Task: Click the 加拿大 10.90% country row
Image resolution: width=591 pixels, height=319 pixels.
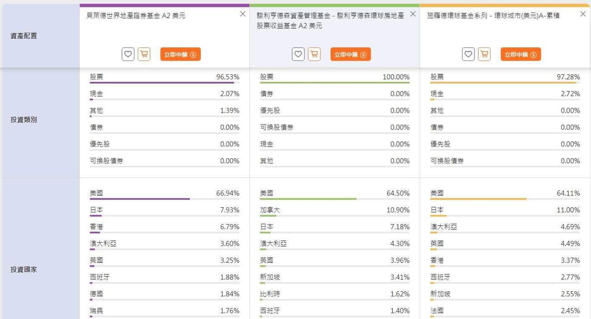Action: coord(335,211)
